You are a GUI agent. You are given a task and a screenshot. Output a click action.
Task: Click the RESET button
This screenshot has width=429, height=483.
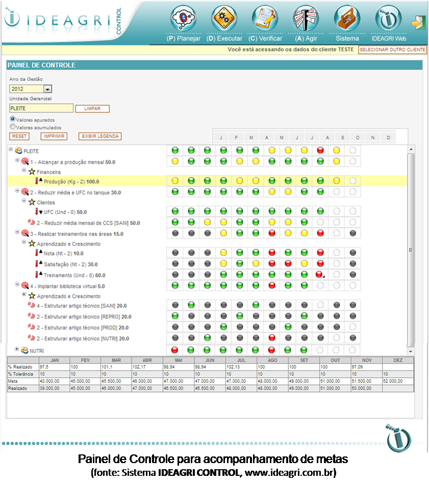pos(19,136)
